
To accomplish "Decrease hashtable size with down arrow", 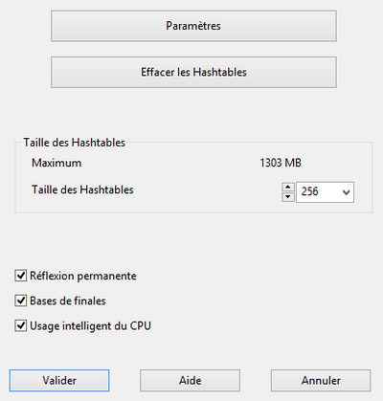I will 288,197.
